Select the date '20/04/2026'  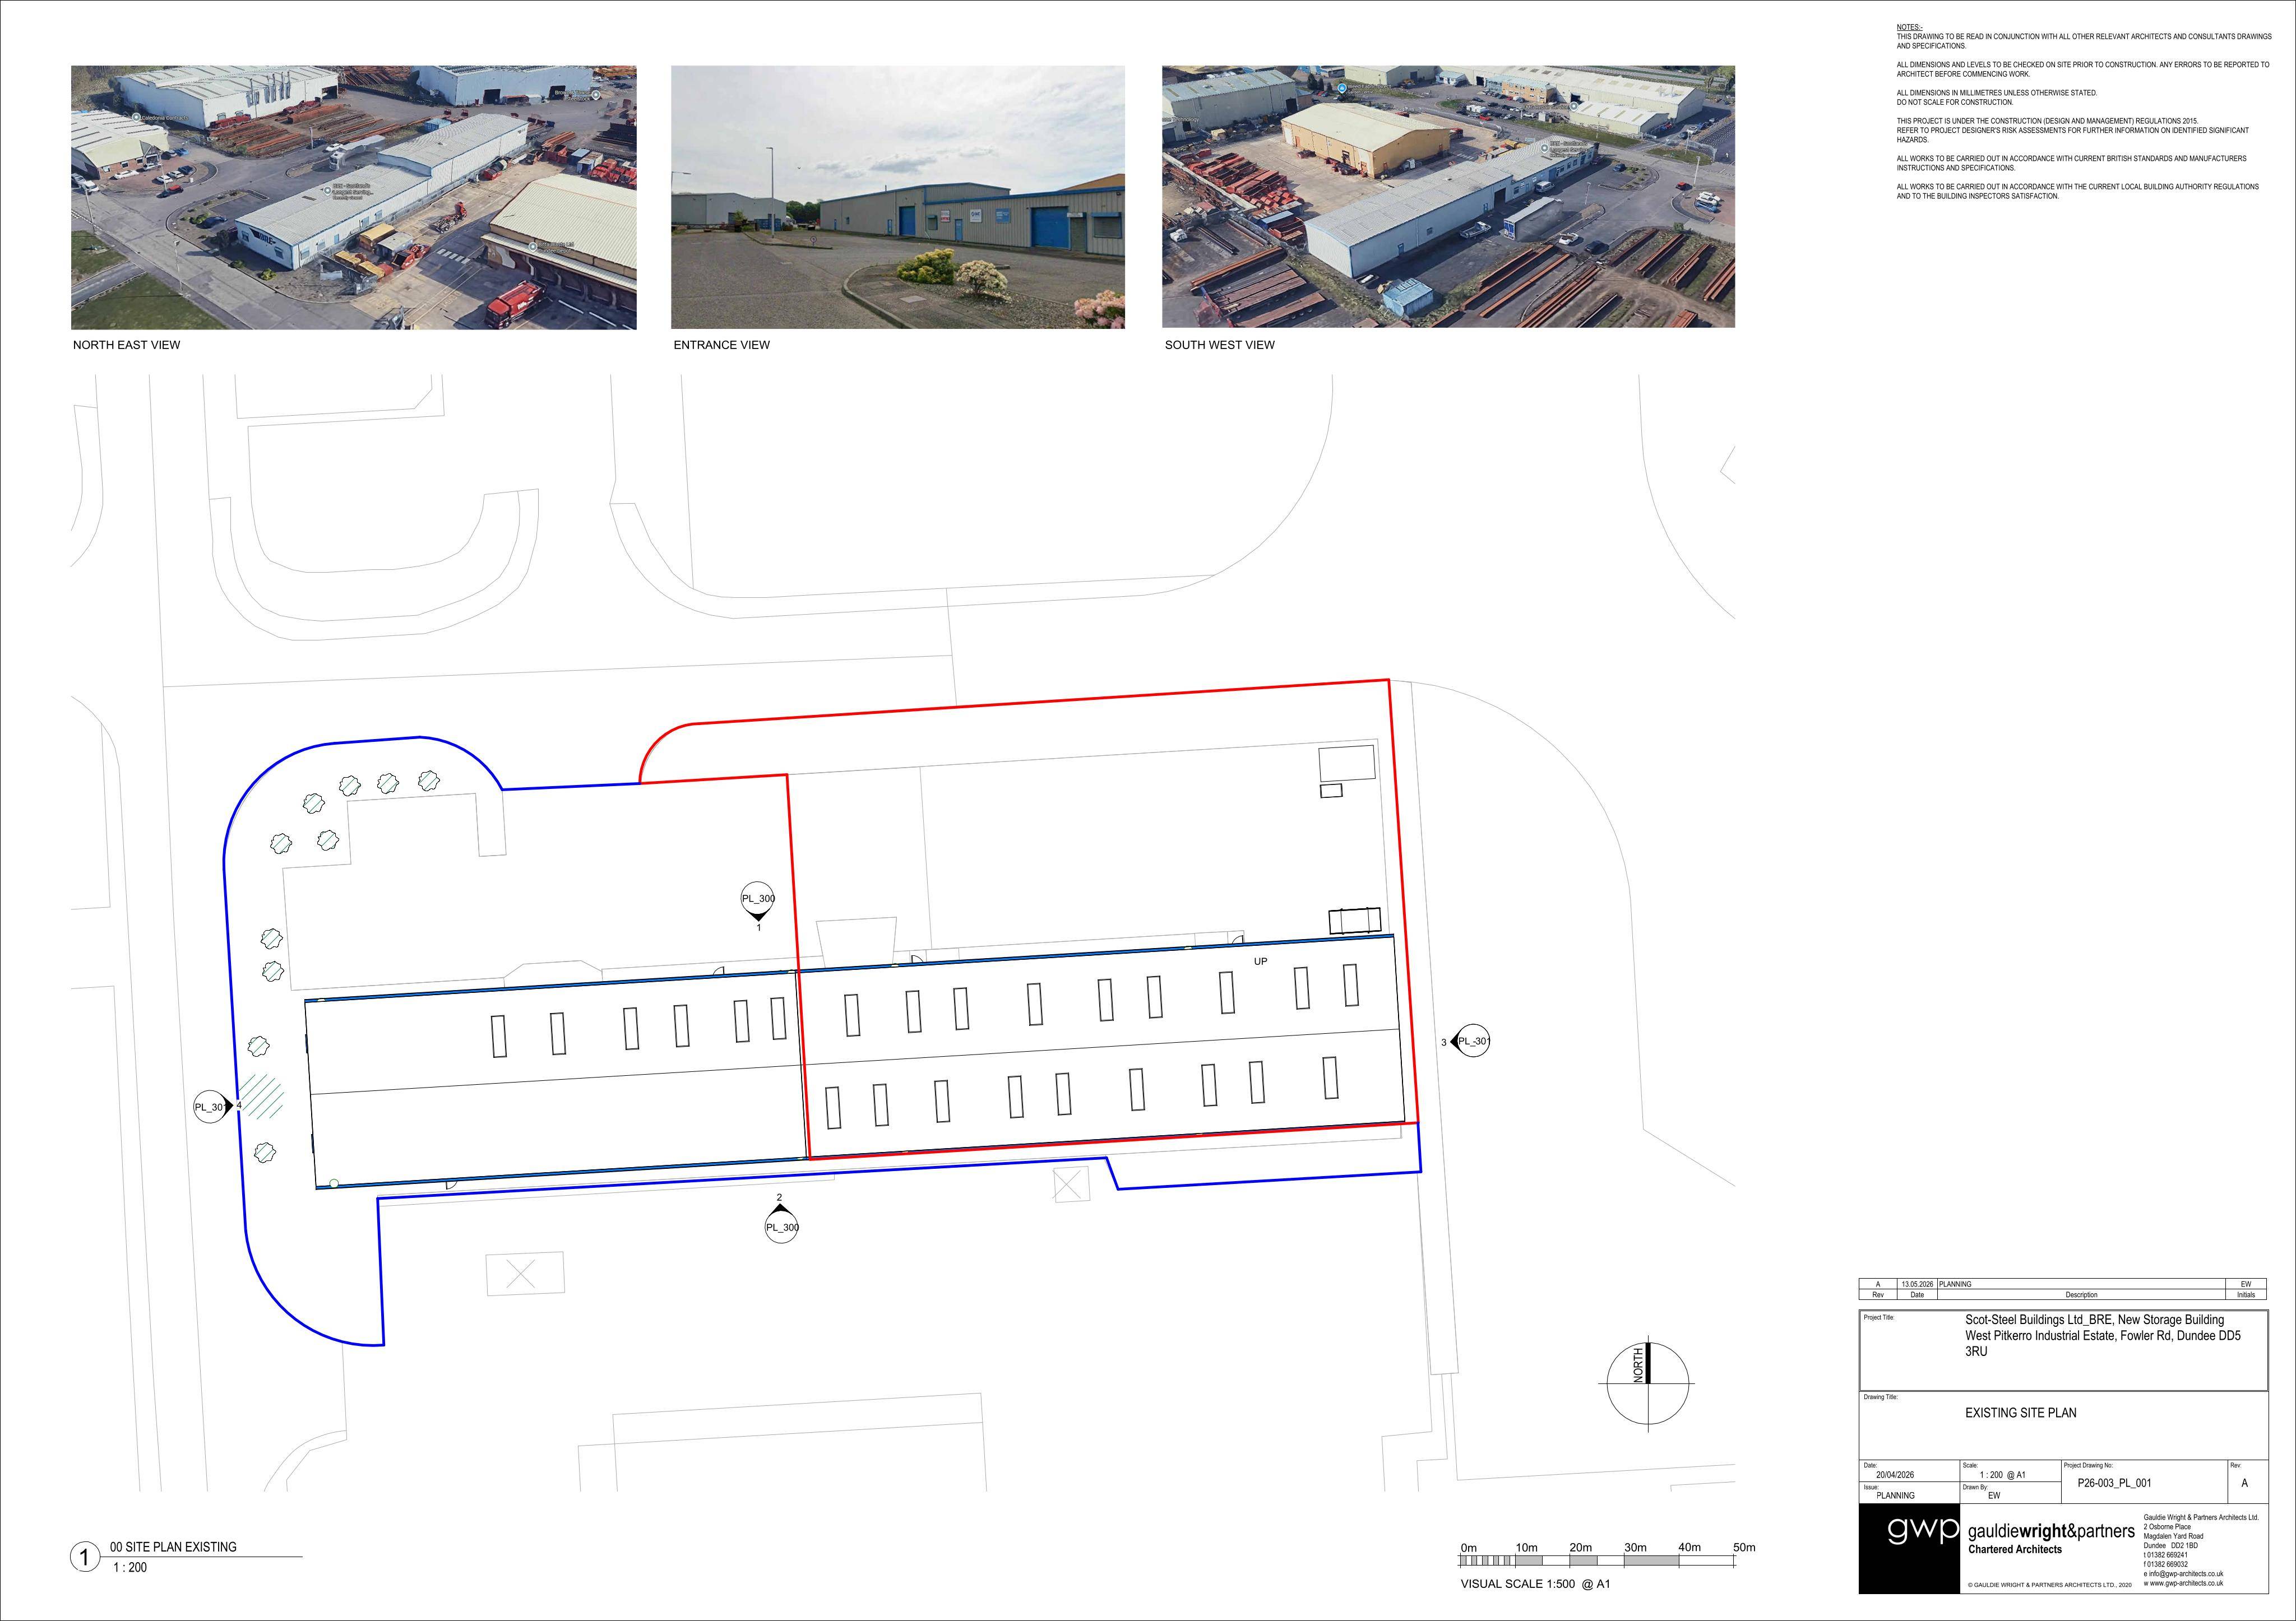[1894, 1475]
